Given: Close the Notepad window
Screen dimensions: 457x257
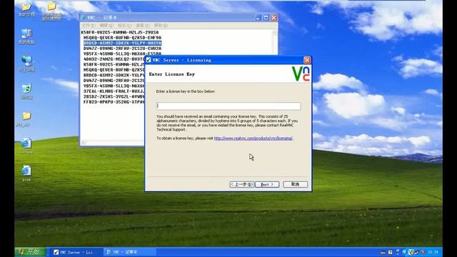Looking at the screenshot, I should [273, 18].
